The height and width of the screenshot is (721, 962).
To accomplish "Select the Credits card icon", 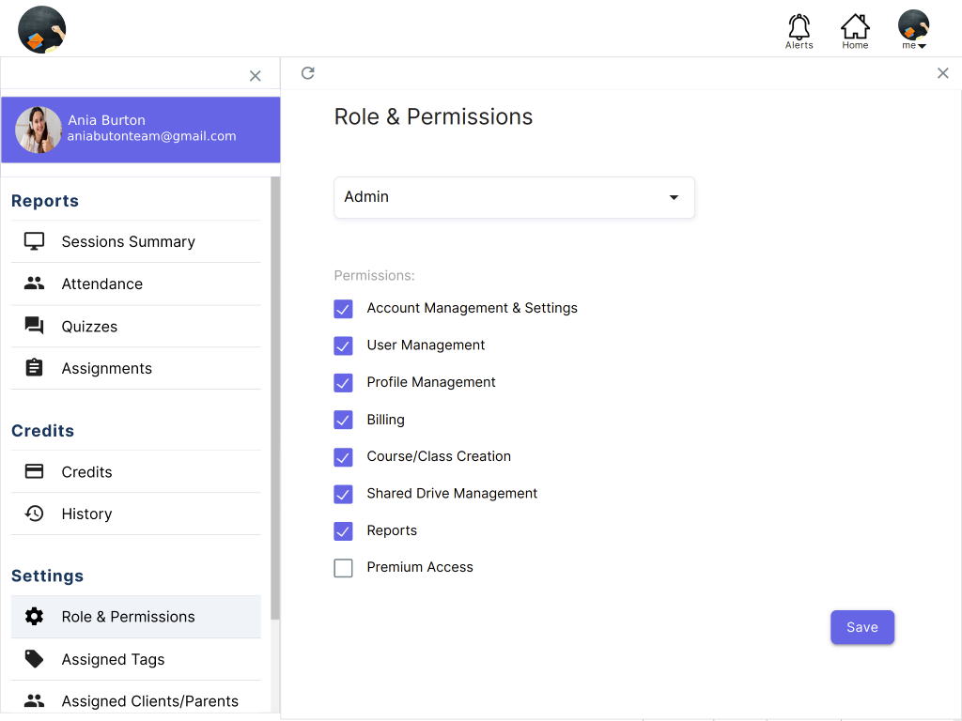I will (34, 471).
